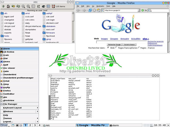The image size is (170, 127).
Task: Click the sort order icon in file manager
Action: coord(38,6)
